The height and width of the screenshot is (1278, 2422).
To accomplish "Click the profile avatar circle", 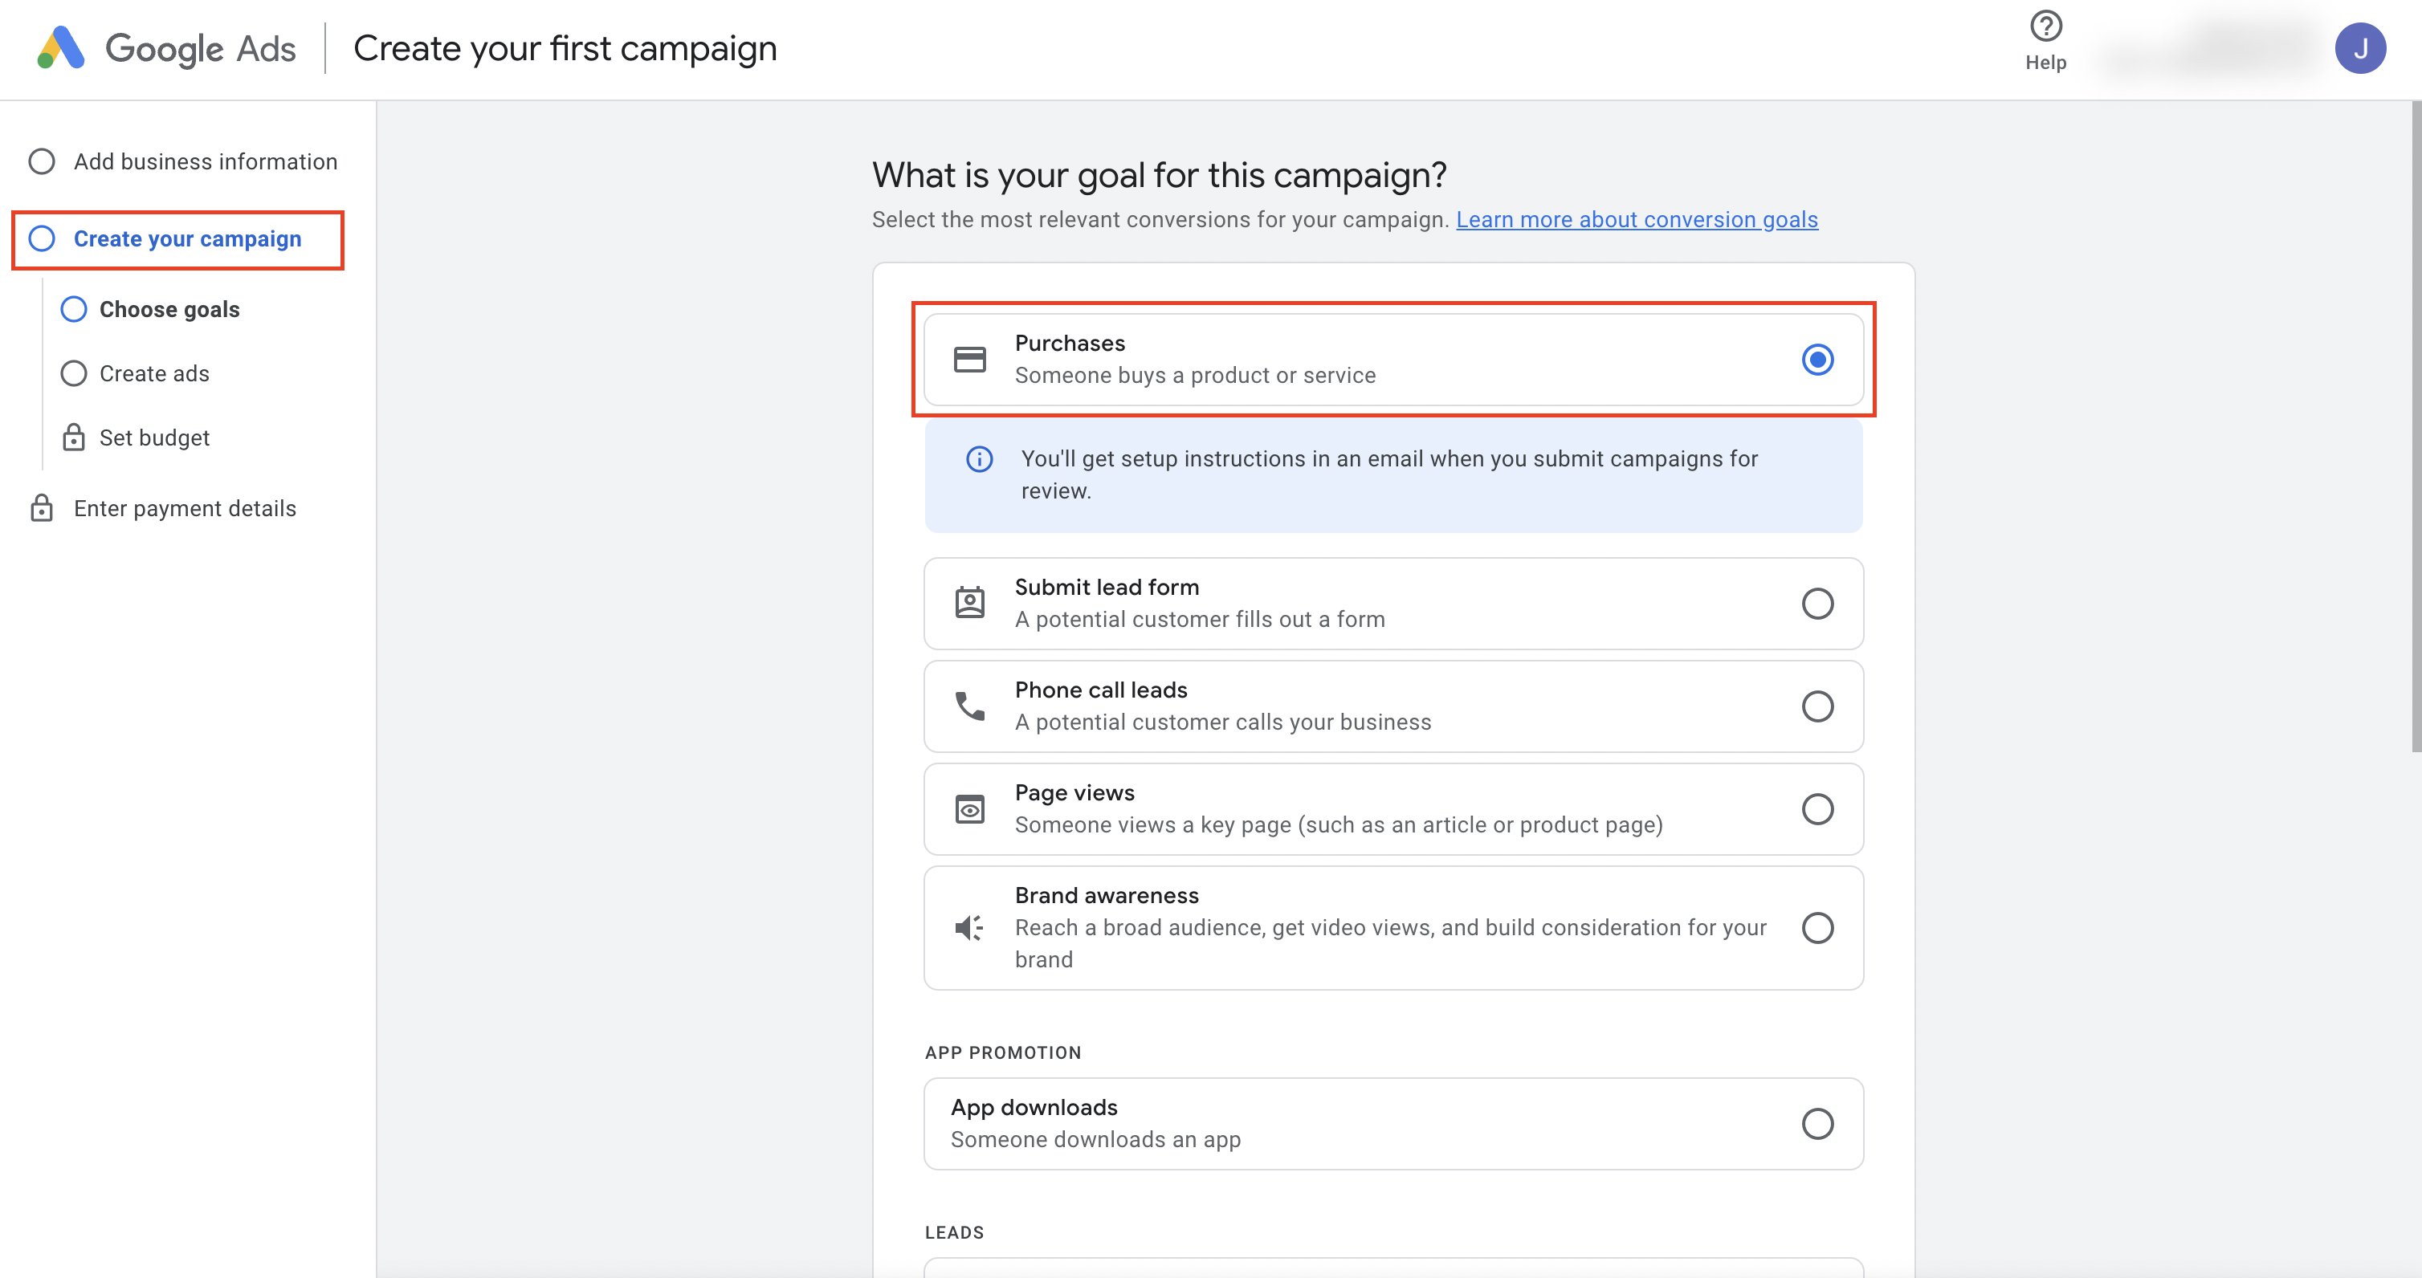I will coord(2363,48).
